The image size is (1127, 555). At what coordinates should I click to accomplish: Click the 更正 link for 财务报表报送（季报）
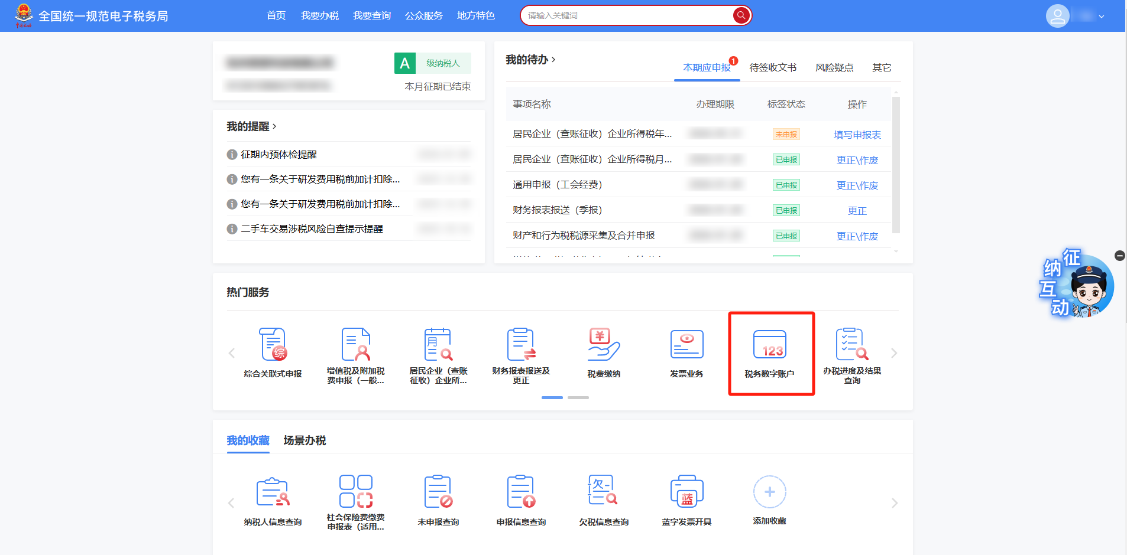(857, 210)
